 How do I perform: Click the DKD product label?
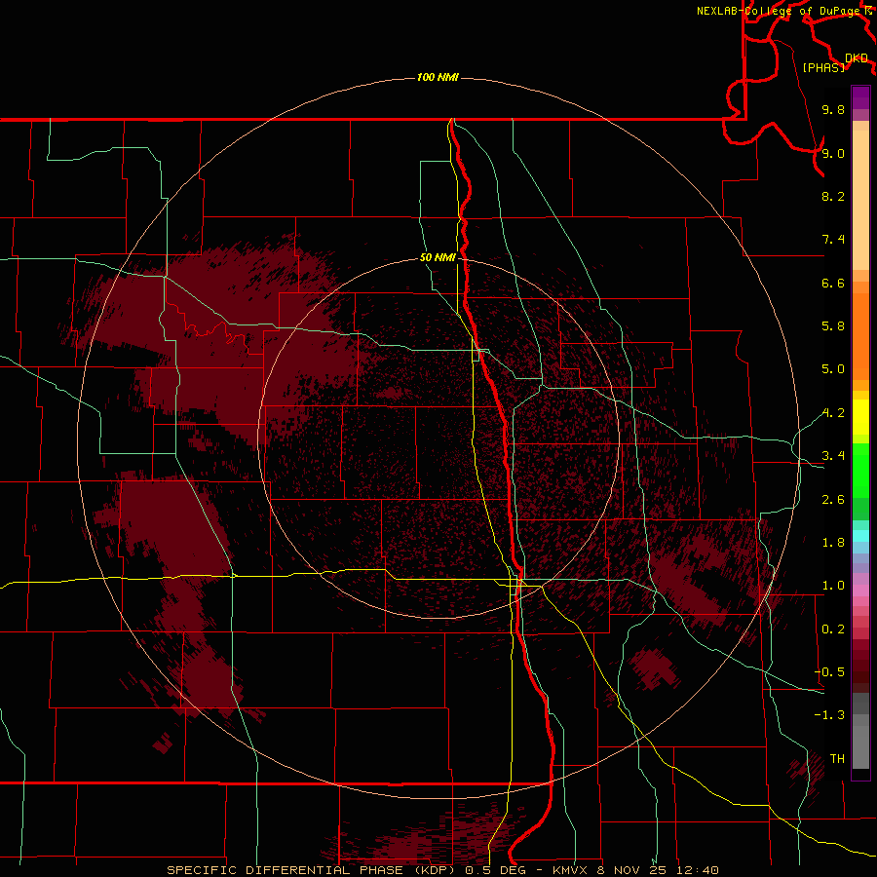pyautogui.click(x=856, y=58)
